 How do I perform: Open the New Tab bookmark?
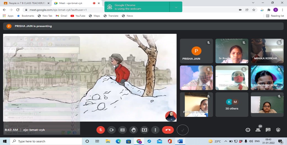pos(45,16)
